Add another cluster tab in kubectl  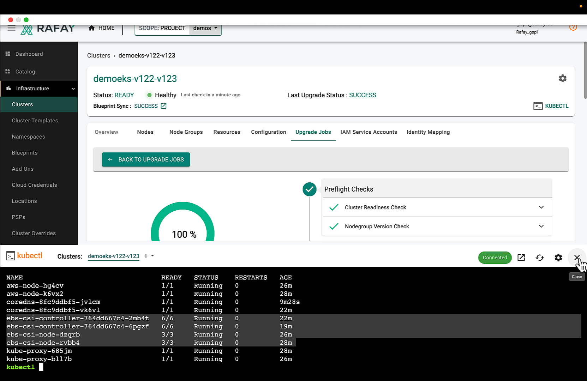(146, 256)
